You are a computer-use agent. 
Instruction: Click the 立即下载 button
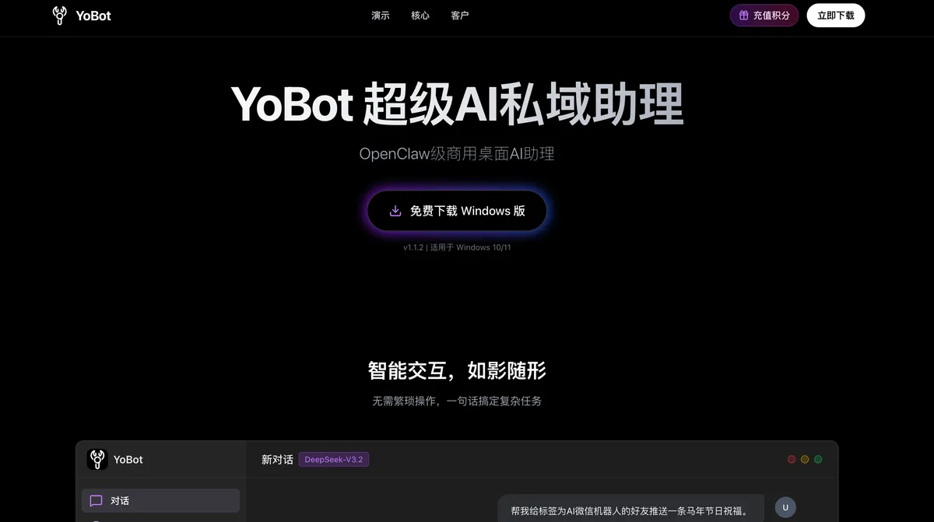tap(836, 16)
